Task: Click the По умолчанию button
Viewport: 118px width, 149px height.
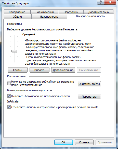Action: tap(89, 70)
